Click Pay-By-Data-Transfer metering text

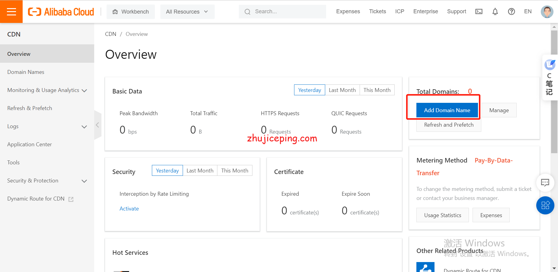(465, 166)
